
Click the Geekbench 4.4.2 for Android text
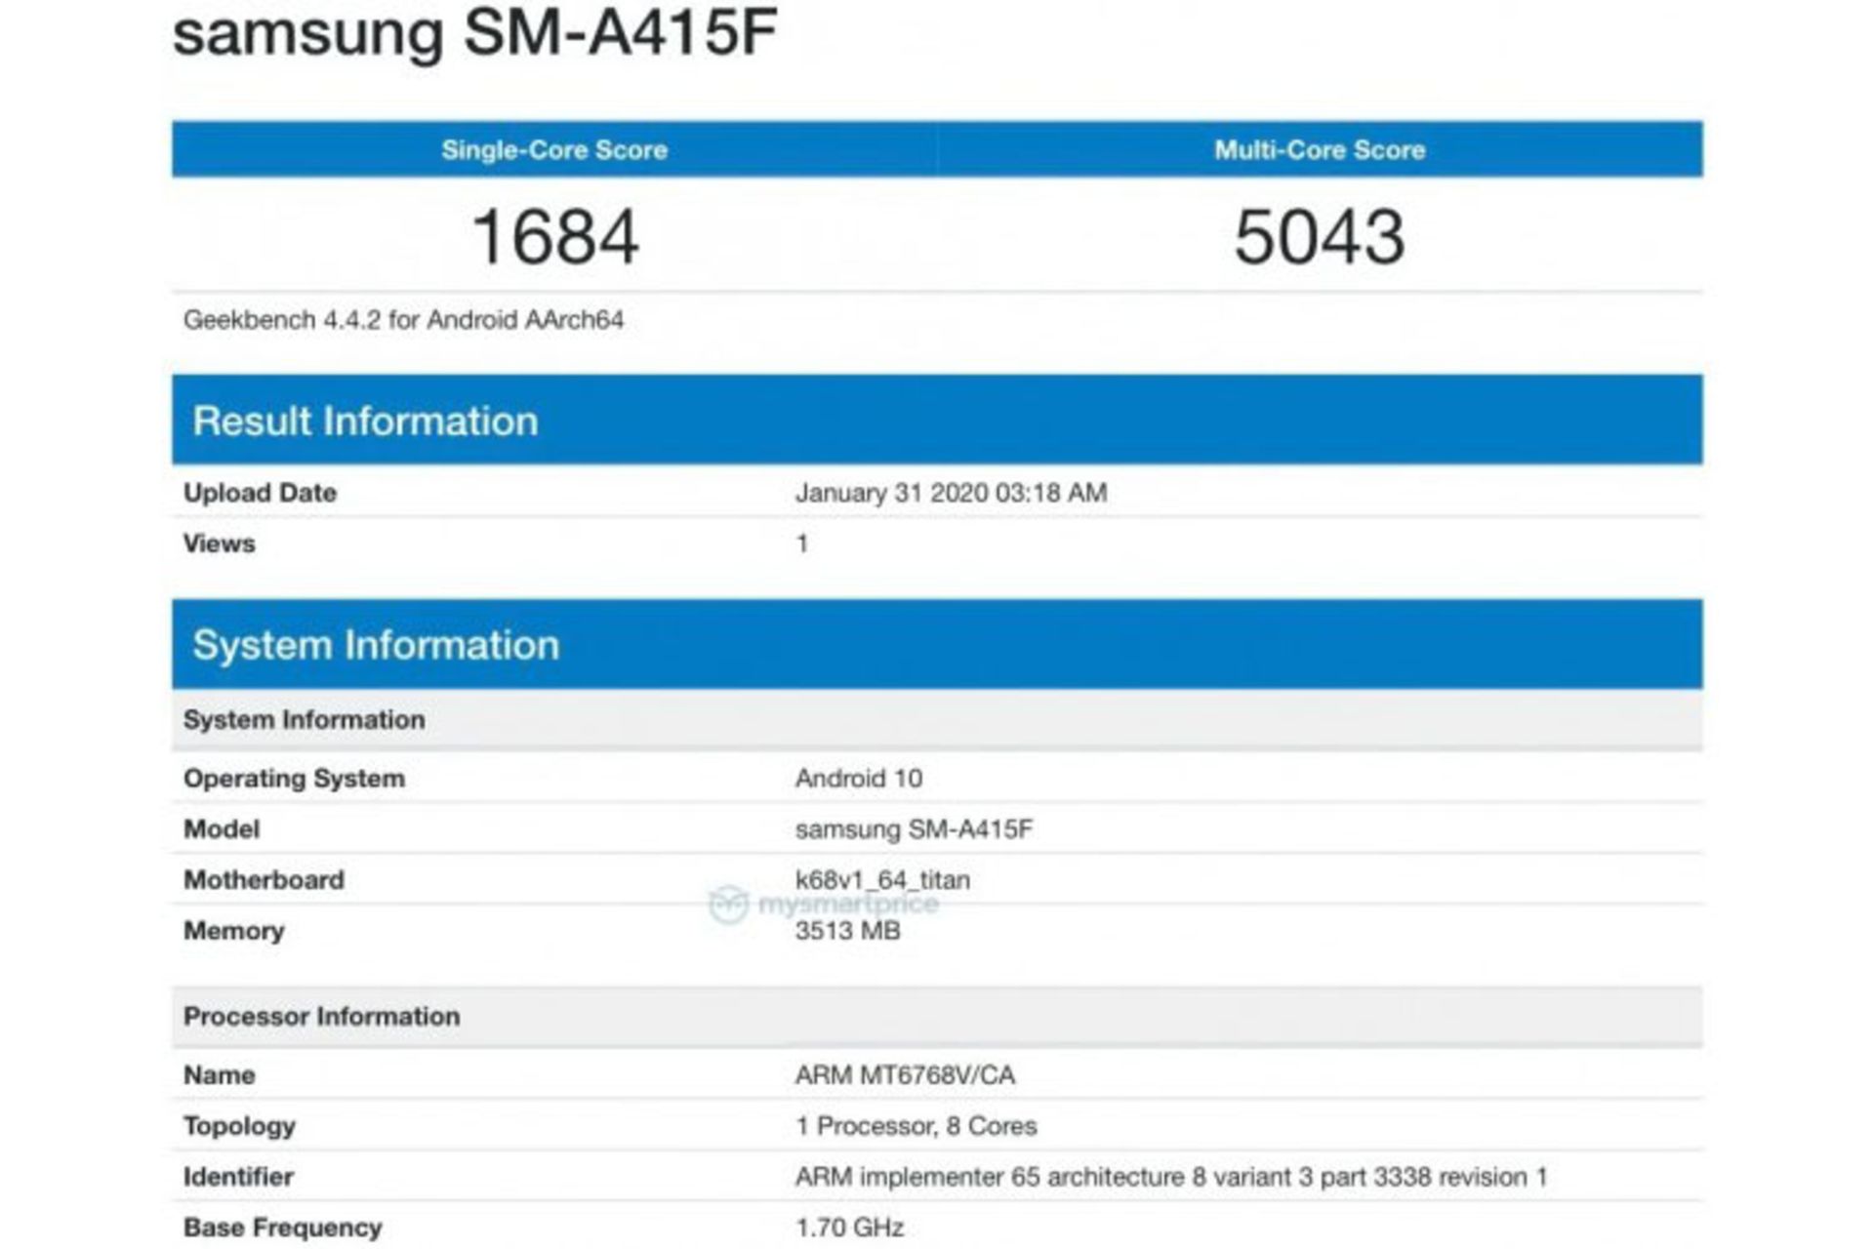click(x=403, y=318)
